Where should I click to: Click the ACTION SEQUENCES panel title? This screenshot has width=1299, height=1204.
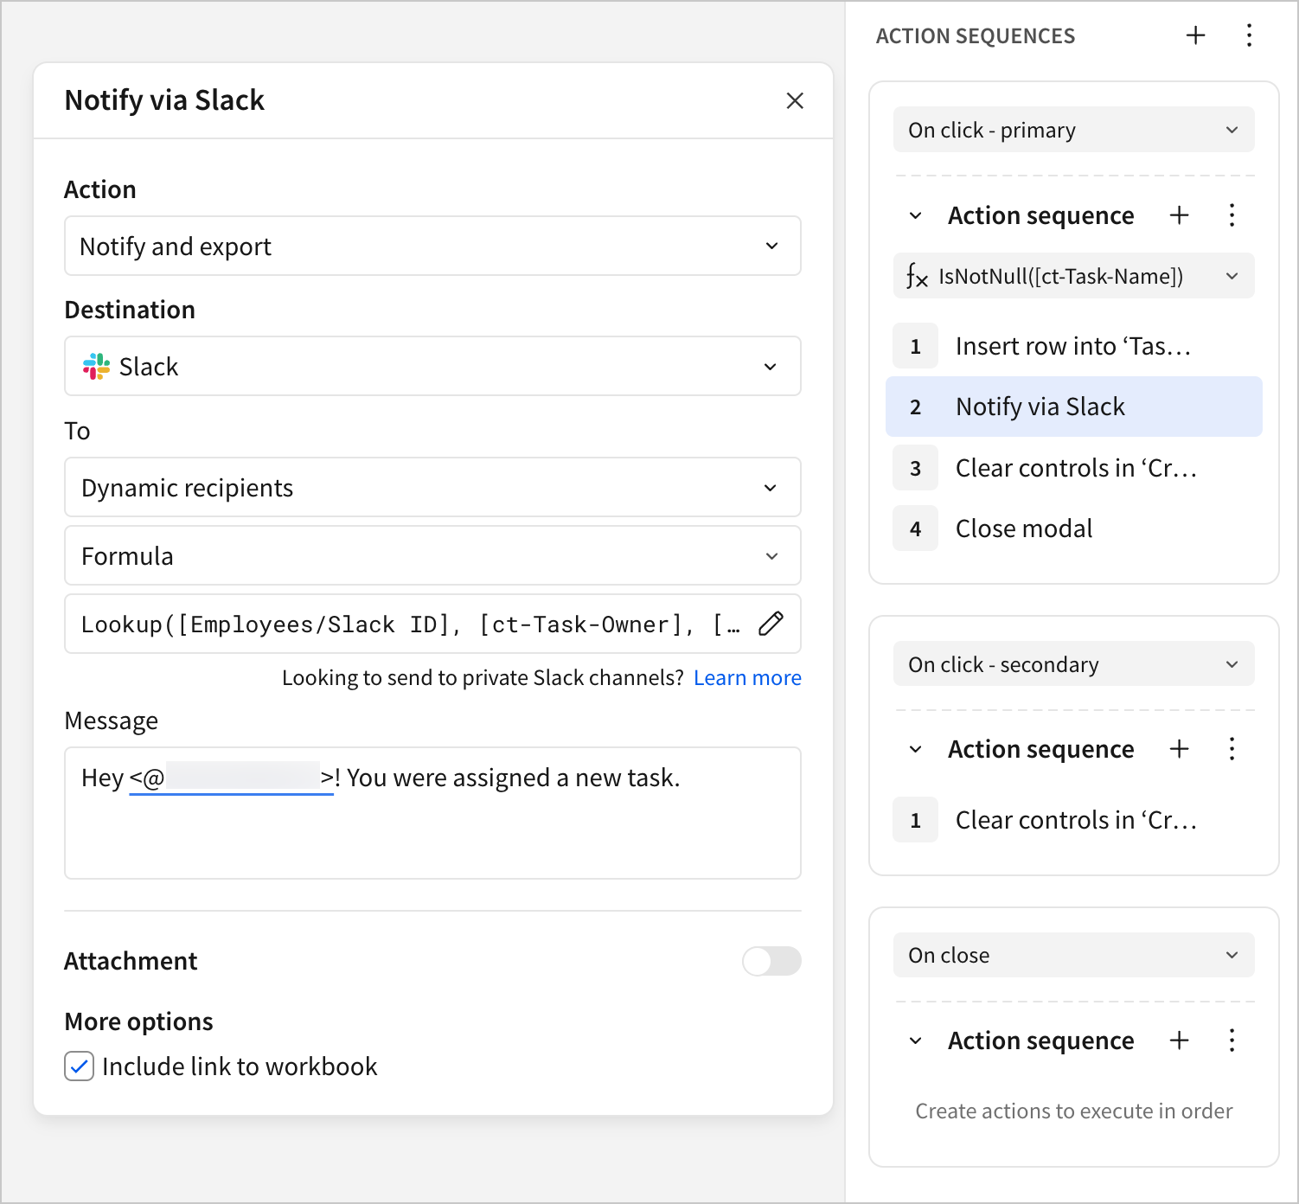click(x=976, y=36)
